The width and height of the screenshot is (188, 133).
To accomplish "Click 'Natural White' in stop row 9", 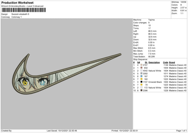I will (155, 88).
